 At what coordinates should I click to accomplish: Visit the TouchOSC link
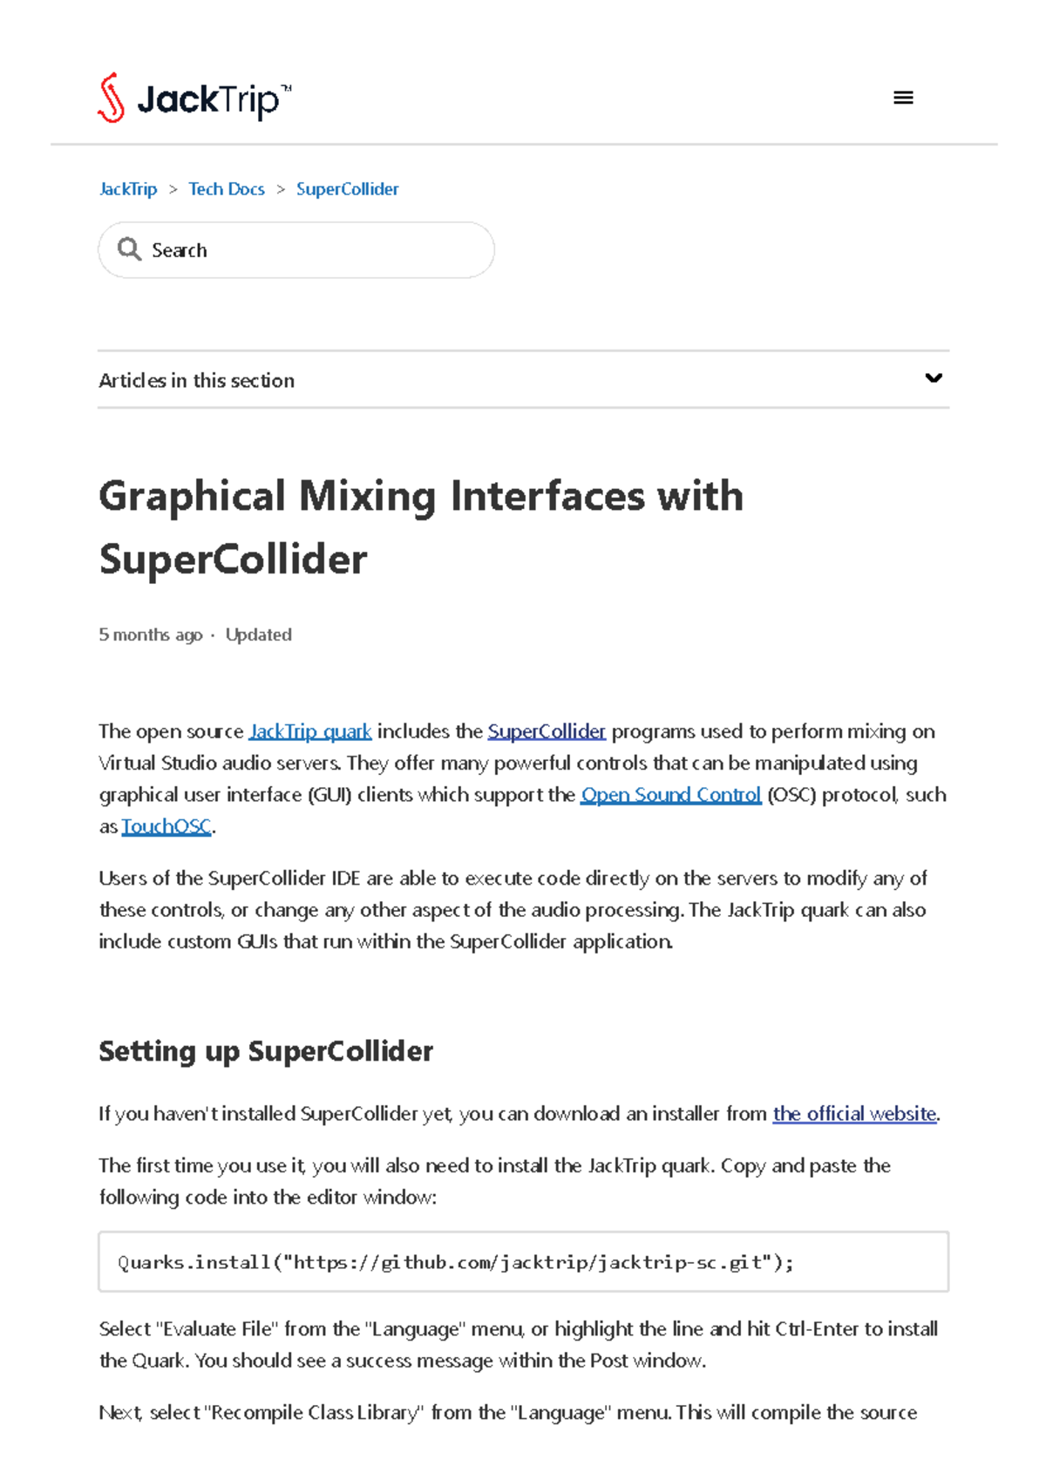click(166, 825)
